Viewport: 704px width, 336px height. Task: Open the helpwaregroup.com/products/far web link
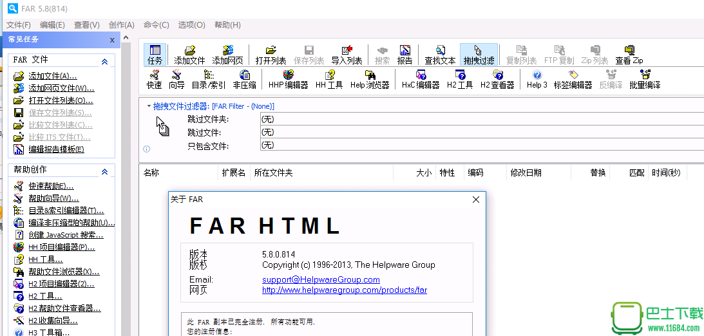345,290
